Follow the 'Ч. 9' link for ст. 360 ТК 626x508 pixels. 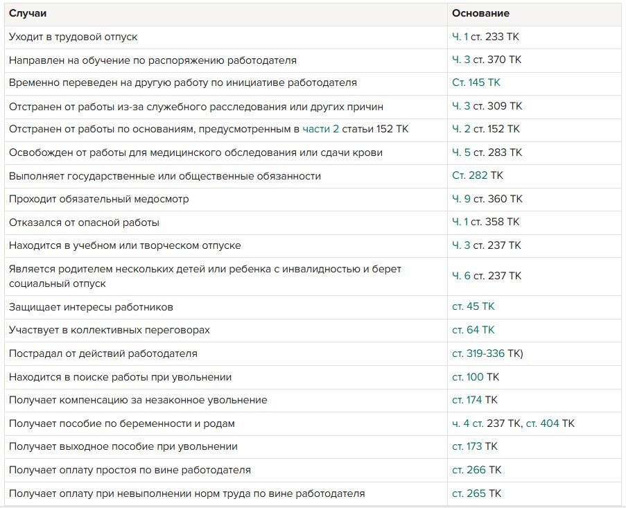tap(461, 199)
